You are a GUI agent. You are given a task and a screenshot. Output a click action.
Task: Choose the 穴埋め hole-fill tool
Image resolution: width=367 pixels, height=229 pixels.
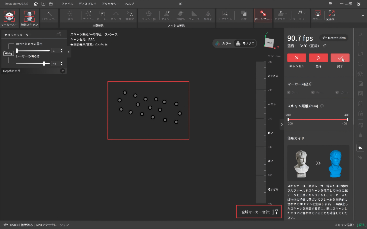click(x=180, y=16)
